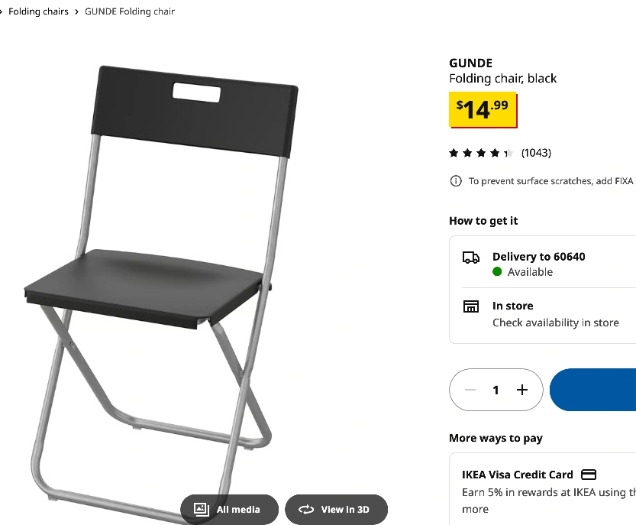Click the delivery truck icon
Screen dimensions: 636x525
tap(471, 258)
